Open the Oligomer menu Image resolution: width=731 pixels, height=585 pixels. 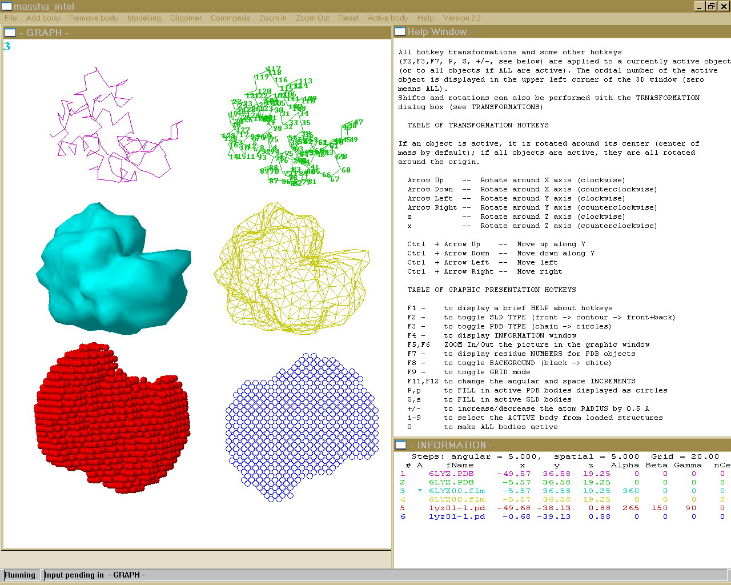186,18
